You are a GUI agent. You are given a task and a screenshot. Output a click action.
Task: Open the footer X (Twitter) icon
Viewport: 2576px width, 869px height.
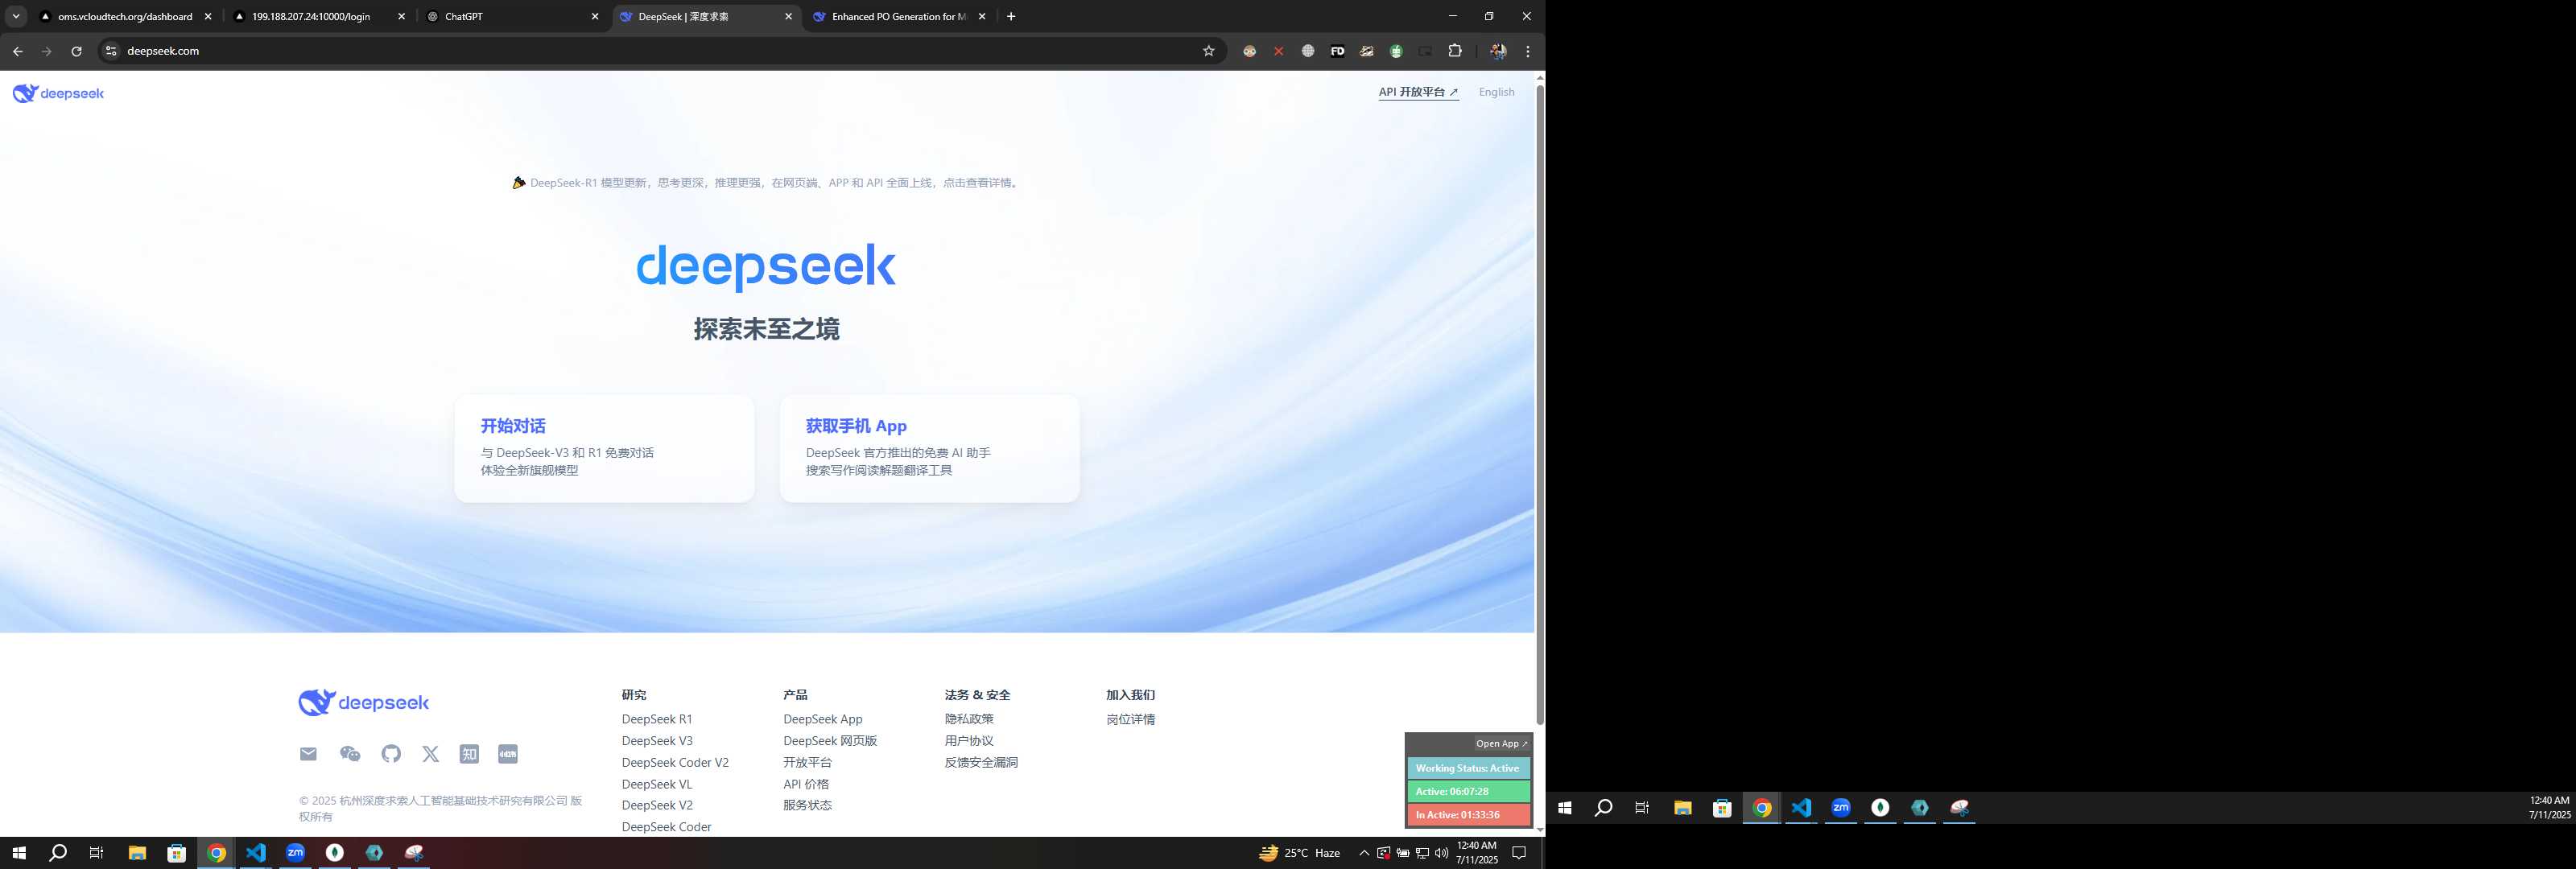430,754
